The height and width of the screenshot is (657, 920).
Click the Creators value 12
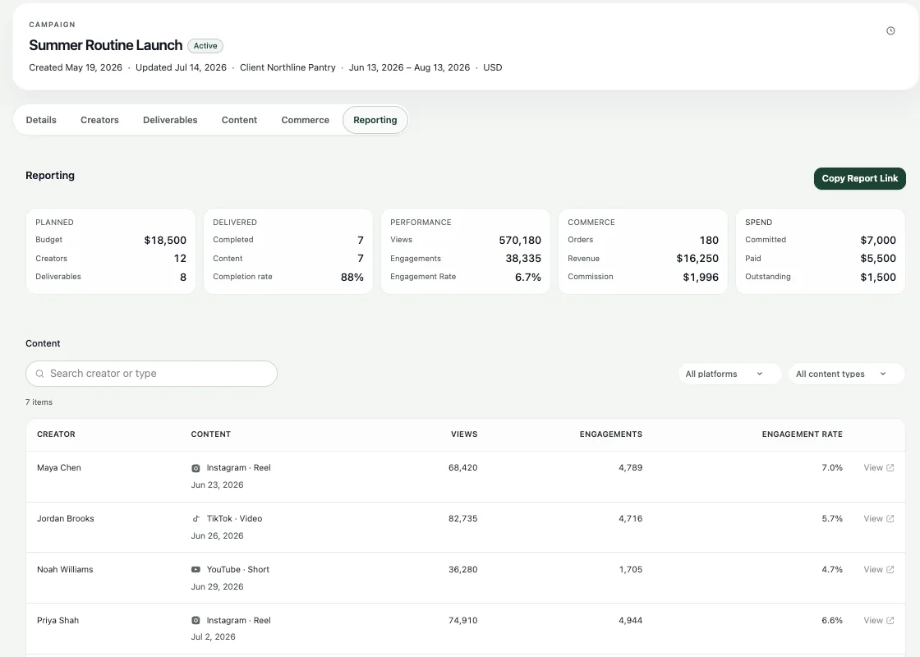coord(180,258)
